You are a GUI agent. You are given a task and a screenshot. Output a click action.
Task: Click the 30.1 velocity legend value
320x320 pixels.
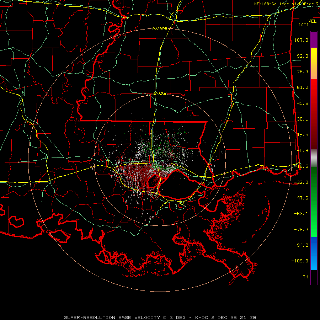click(x=303, y=119)
